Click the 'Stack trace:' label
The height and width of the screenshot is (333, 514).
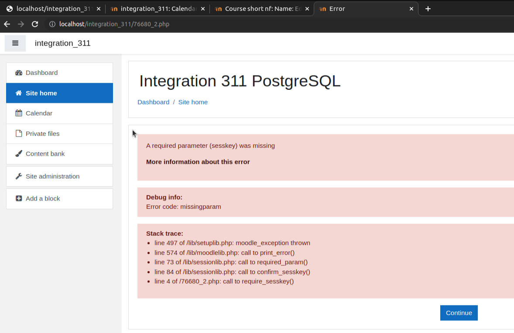(164, 234)
